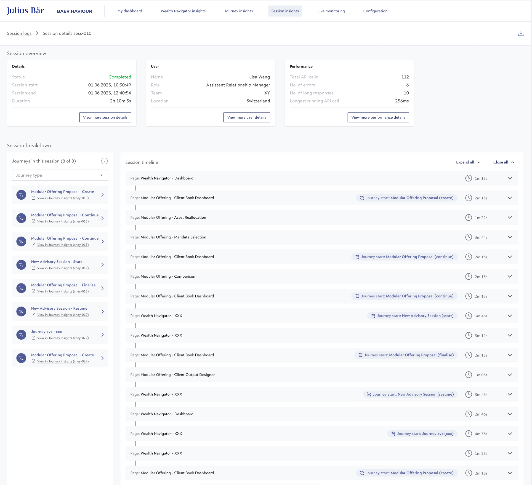Viewport: 532px width, 485px height.
Task: Click the Journey start: Modular Offering Proposal (finalise) tag
Action: pyautogui.click(x=406, y=355)
